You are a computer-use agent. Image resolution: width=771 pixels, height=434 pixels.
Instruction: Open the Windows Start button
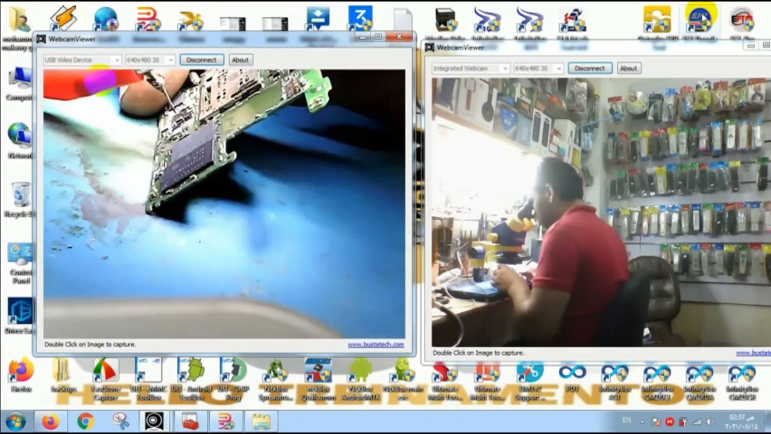pos(15,421)
